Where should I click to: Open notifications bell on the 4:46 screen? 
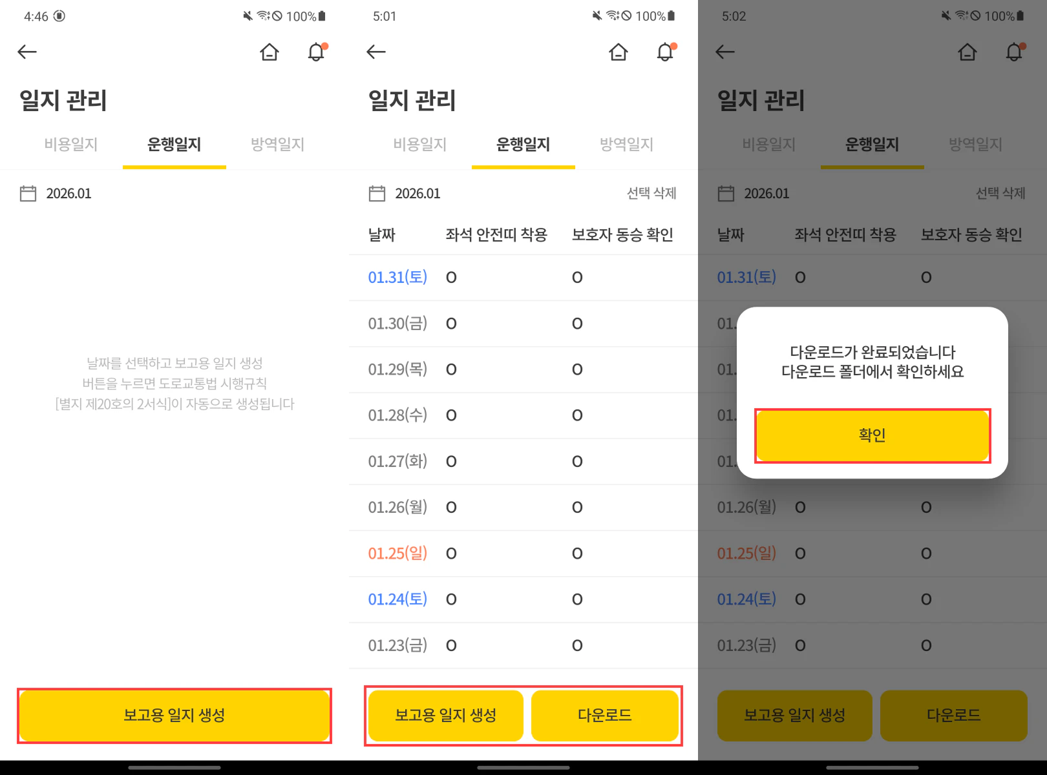[x=316, y=52]
